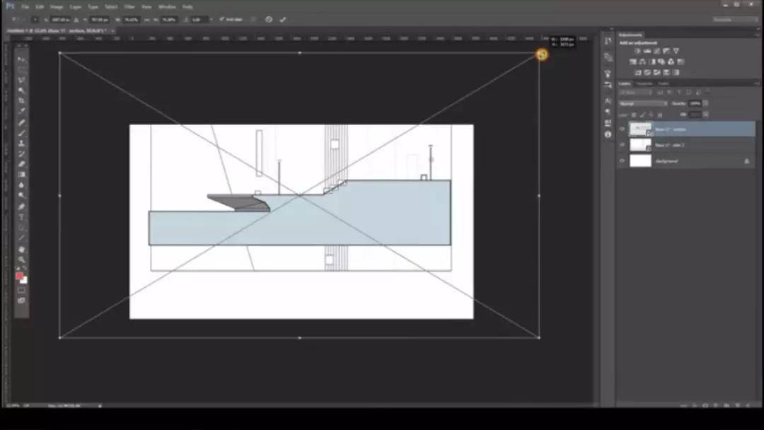
Task: Select the Hand tool in the toolbar
Action: click(x=21, y=249)
